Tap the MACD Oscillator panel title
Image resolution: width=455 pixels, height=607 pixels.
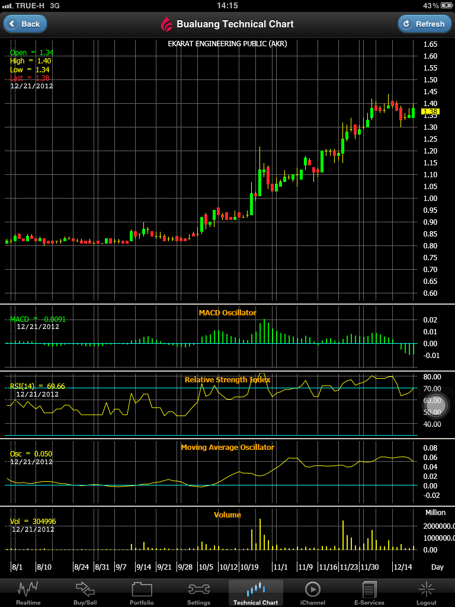tap(227, 312)
